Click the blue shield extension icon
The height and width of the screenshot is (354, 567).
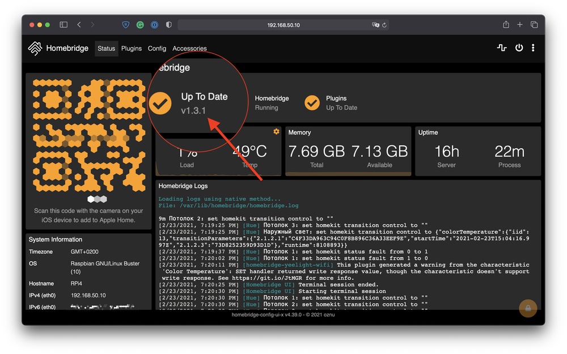click(126, 24)
